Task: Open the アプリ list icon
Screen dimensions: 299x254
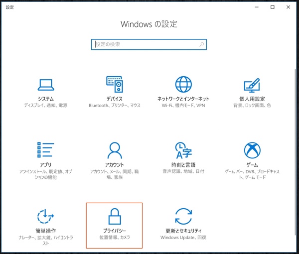Action: [46, 150]
